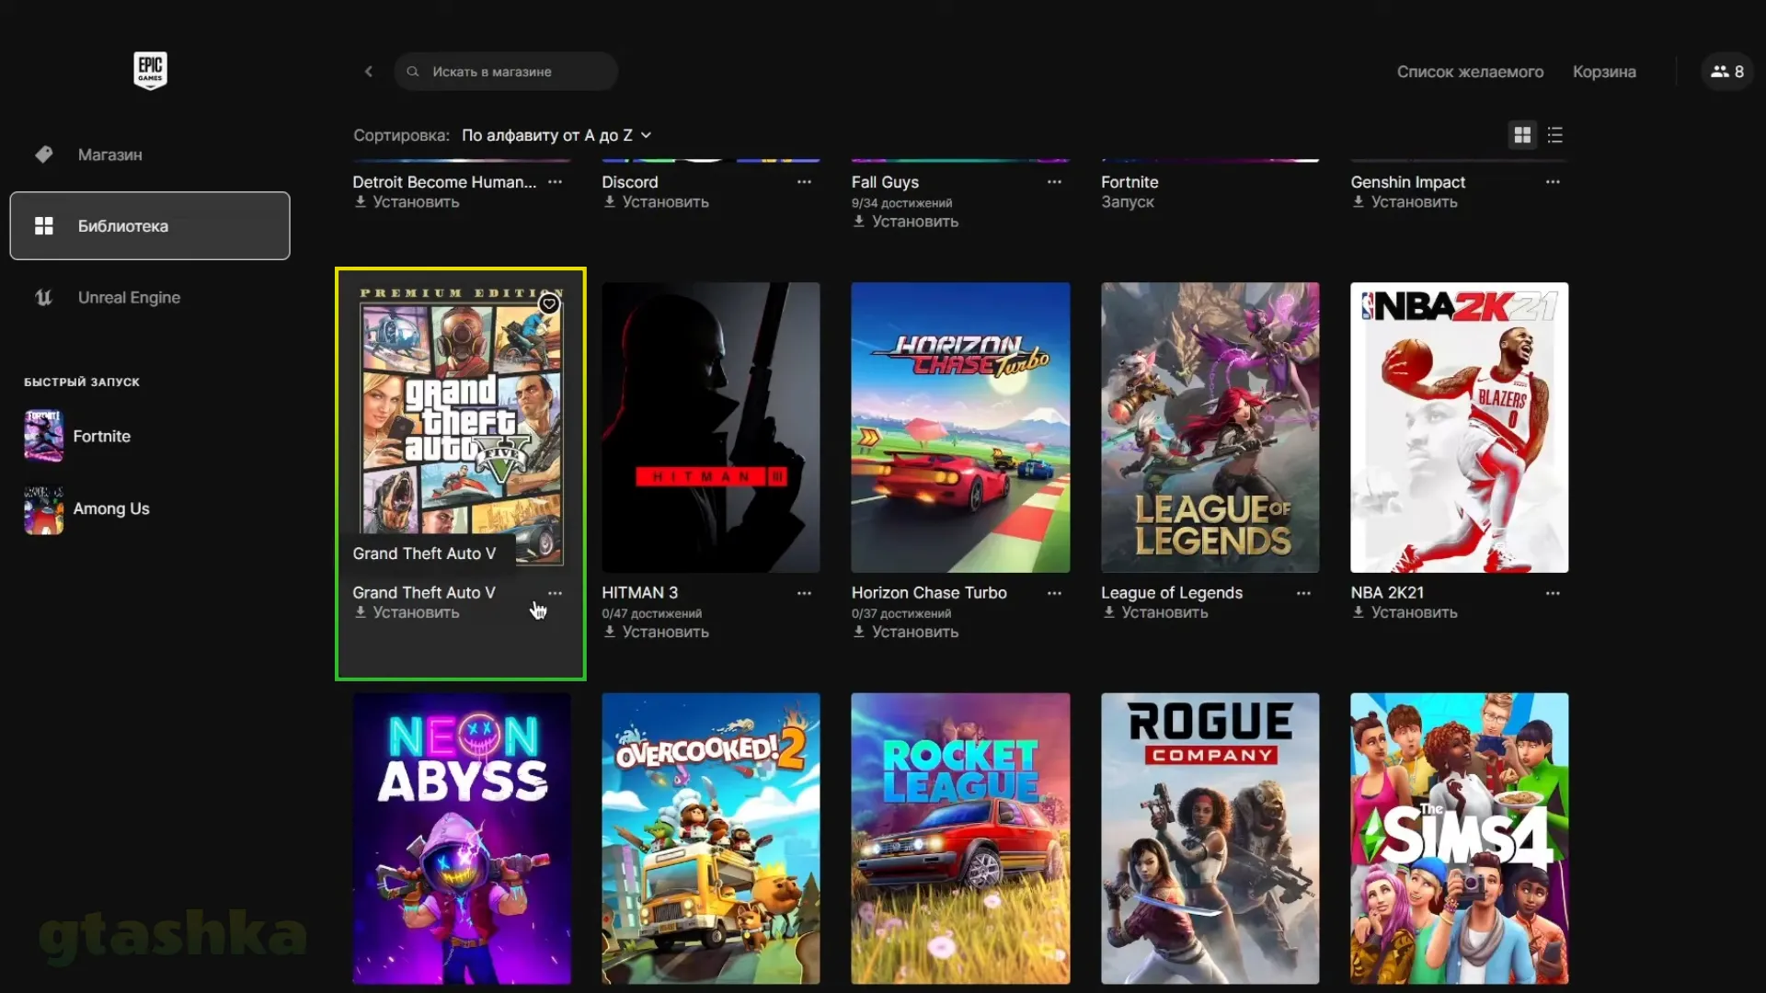
Task: Click the Fall Guys title text
Action: [885, 182]
